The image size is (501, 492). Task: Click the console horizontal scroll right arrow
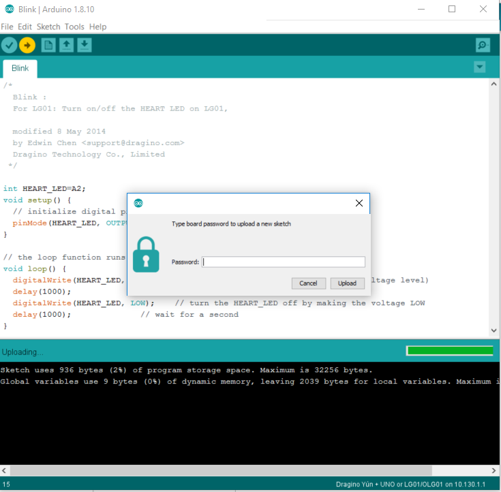[x=494, y=471]
